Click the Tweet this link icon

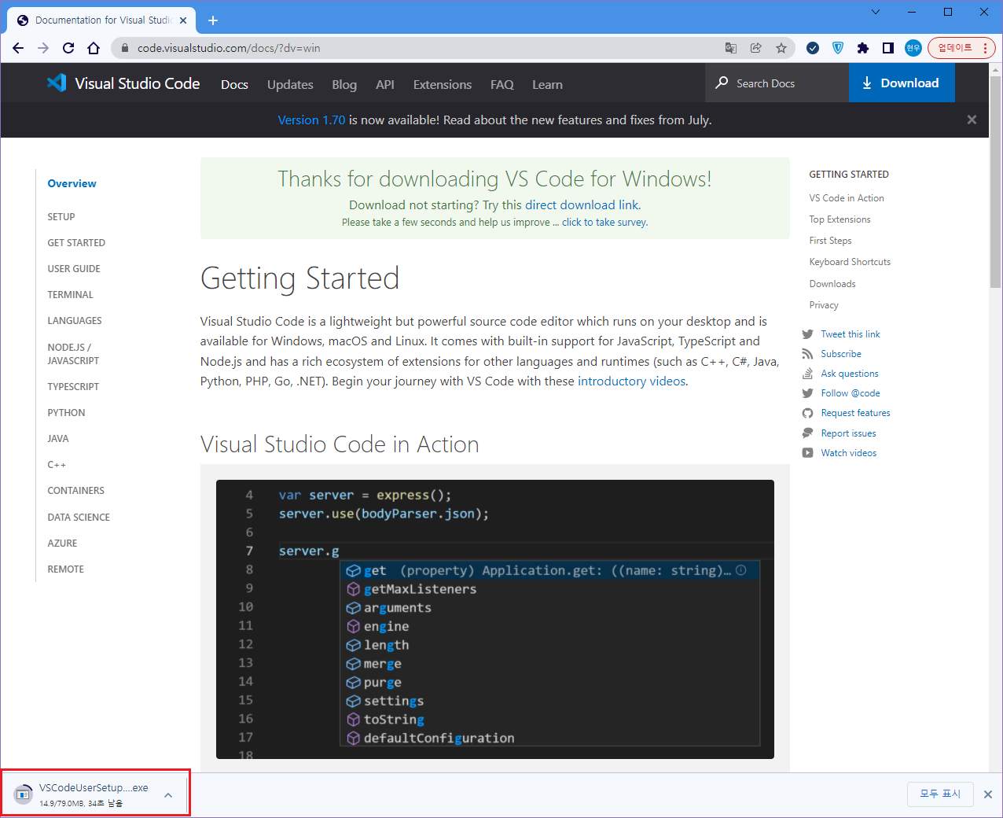point(807,334)
